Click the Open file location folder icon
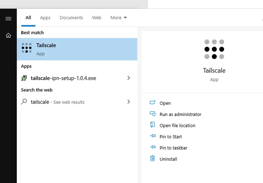The width and height of the screenshot is (263, 183). [152, 125]
